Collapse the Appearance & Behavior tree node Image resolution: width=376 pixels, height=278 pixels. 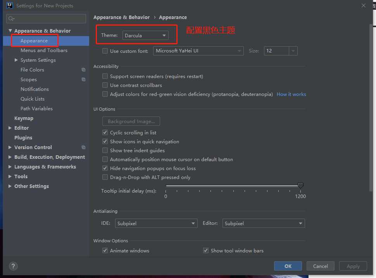[x=10, y=31]
